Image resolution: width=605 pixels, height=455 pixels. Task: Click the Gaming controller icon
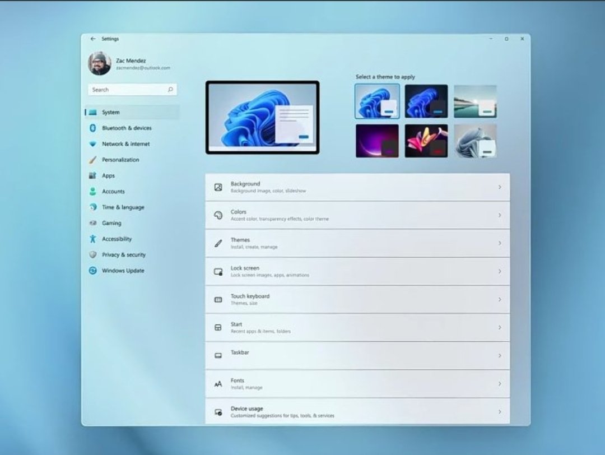click(92, 223)
